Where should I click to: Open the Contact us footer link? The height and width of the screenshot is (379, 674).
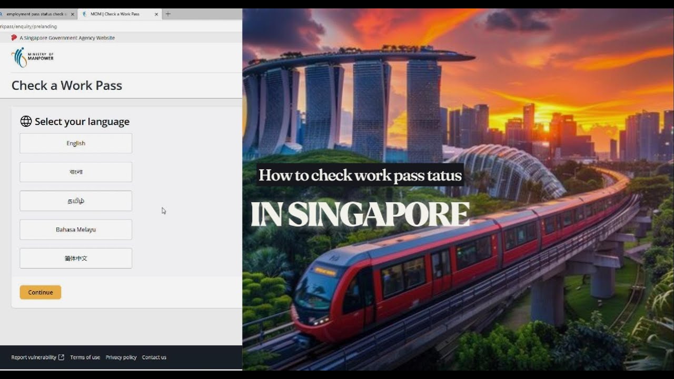coord(154,357)
